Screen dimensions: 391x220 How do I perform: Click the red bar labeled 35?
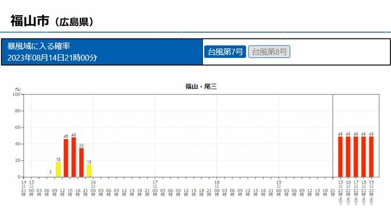click(x=81, y=162)
